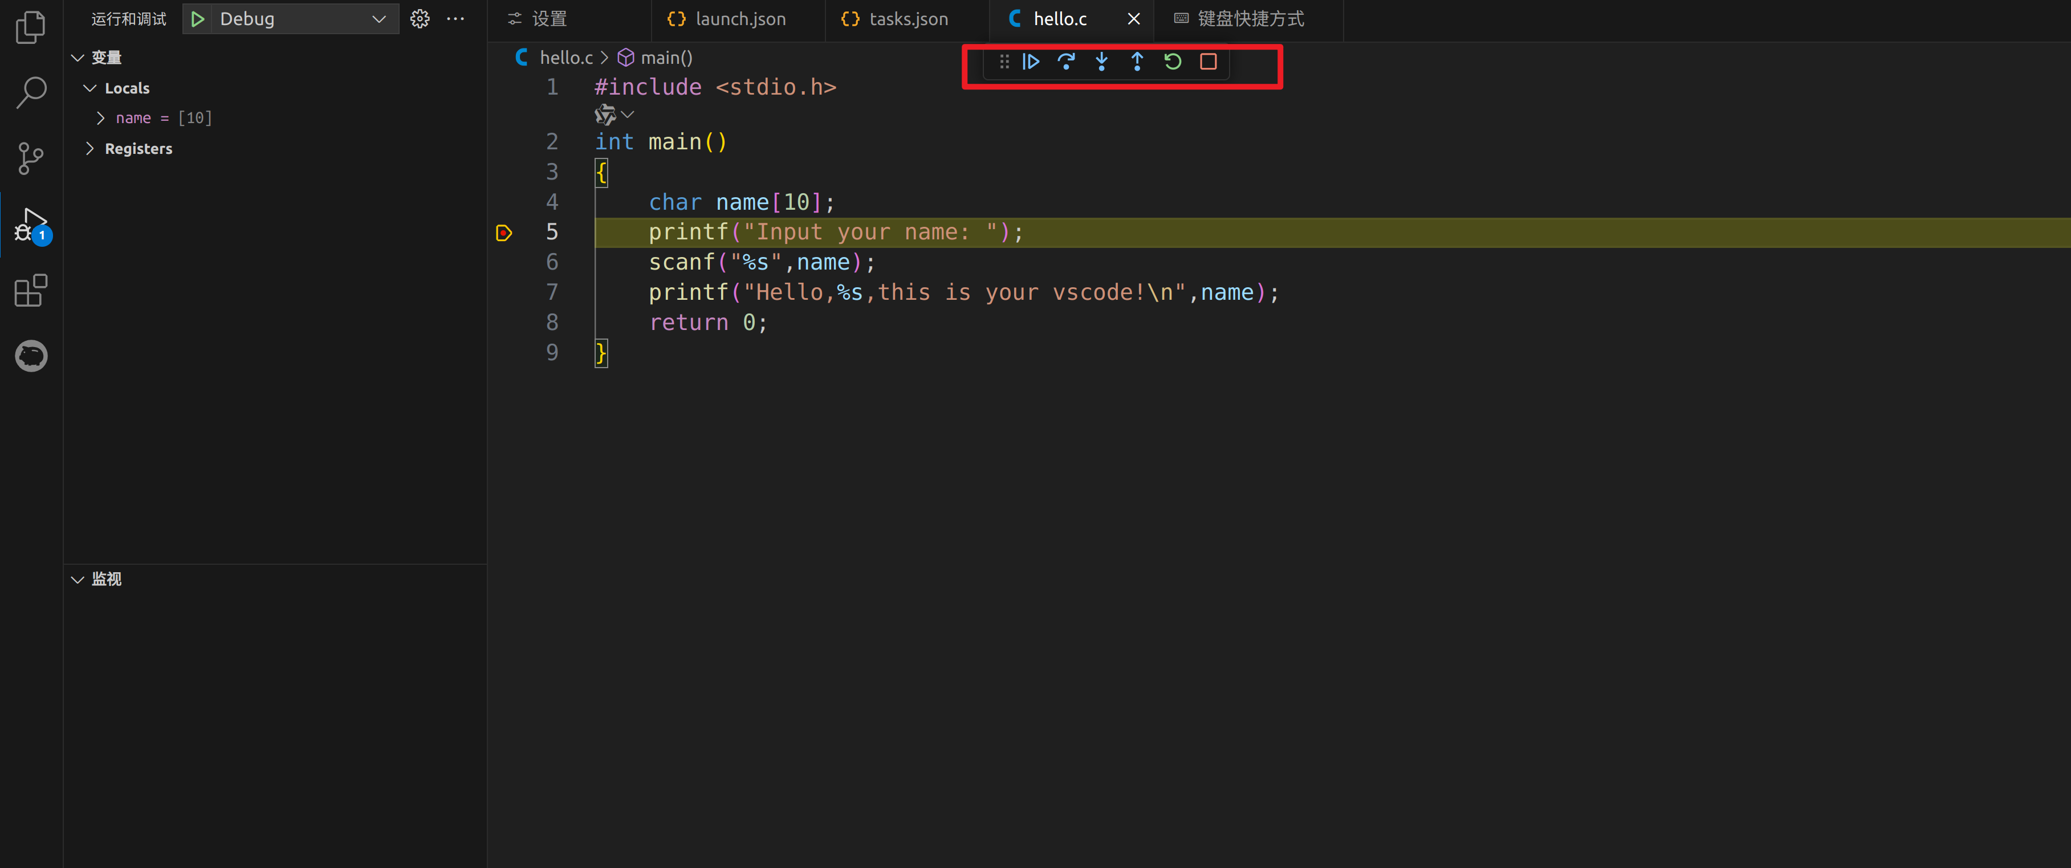
Task: Toggle the breakpoint on line 5
Action: 504,233
